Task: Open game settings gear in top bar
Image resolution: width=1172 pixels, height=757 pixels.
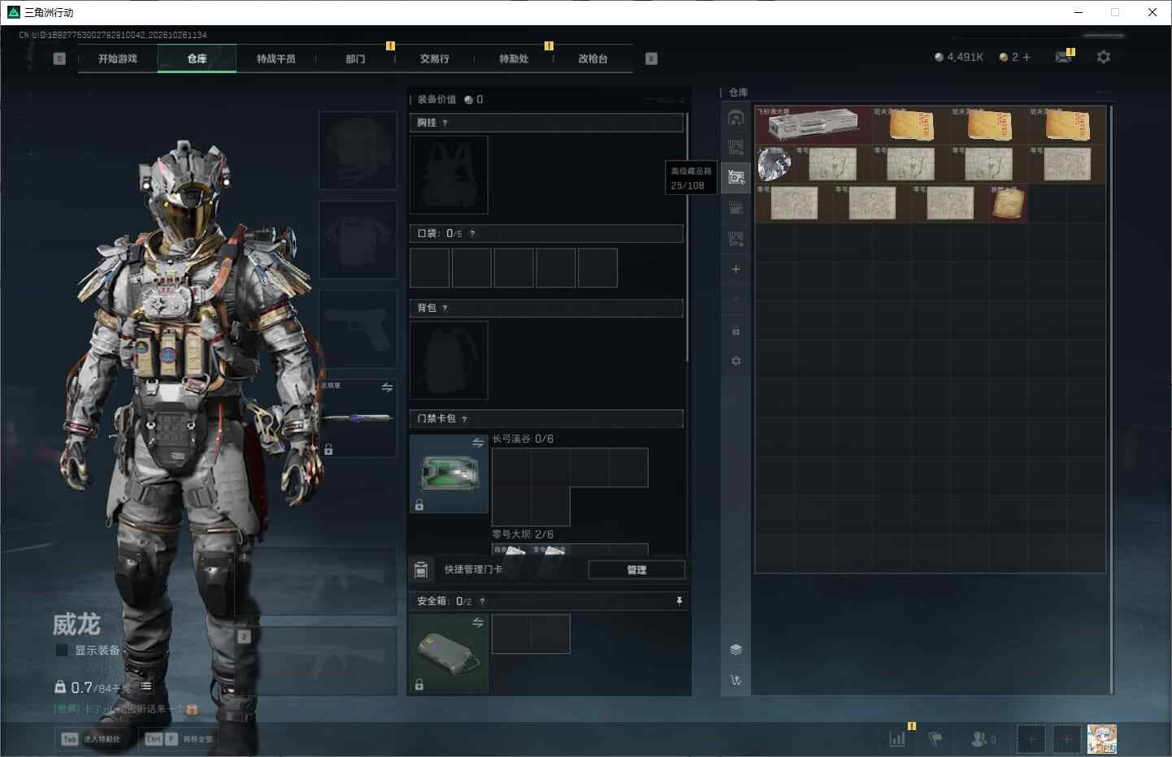Action: click(1103, 57)
